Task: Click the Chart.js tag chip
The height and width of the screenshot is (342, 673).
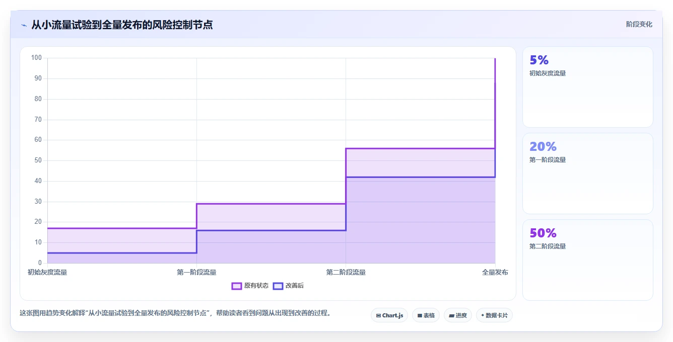Action: pos(389,315)
